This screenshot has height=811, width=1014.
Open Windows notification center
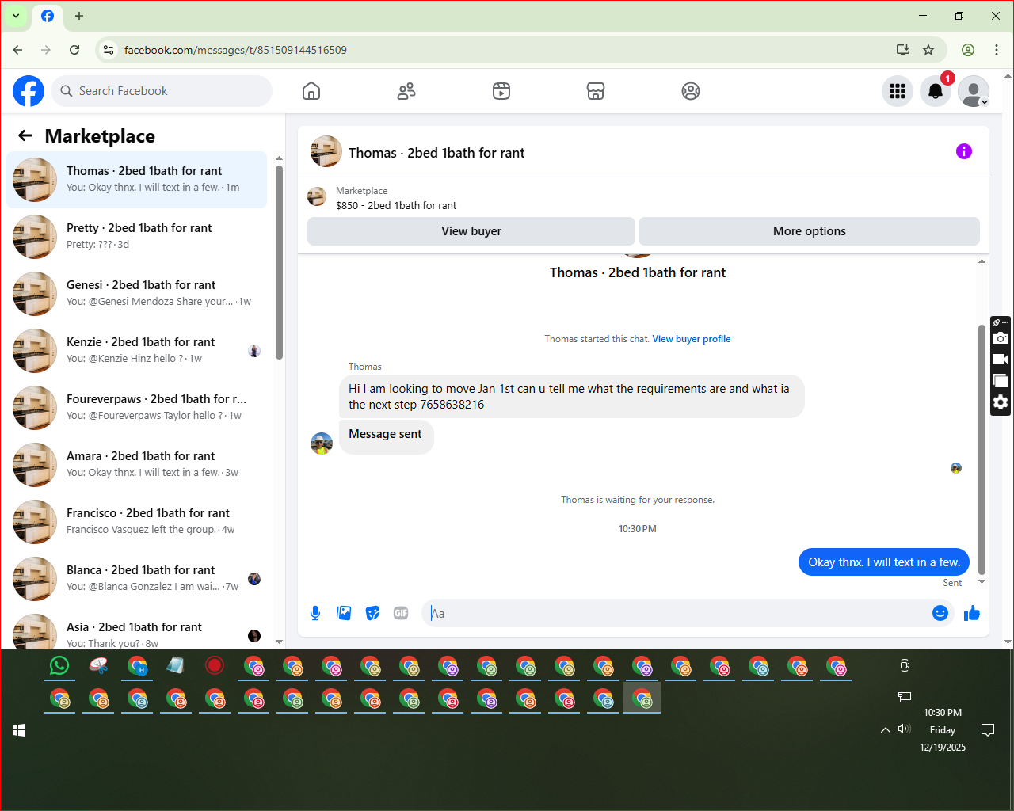click(x=988, y=730)
